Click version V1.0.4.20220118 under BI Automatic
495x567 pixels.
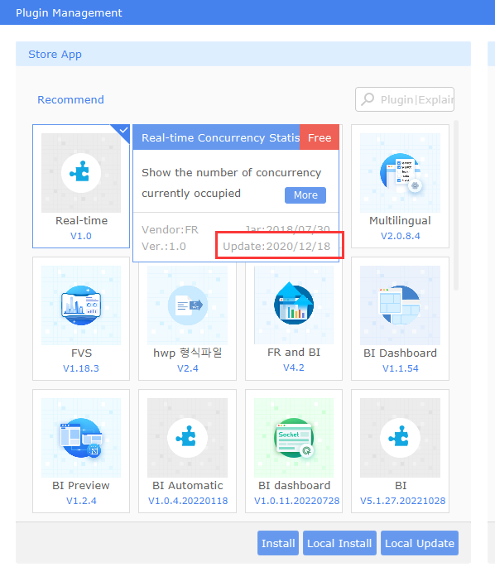click(x=188, y=501)
